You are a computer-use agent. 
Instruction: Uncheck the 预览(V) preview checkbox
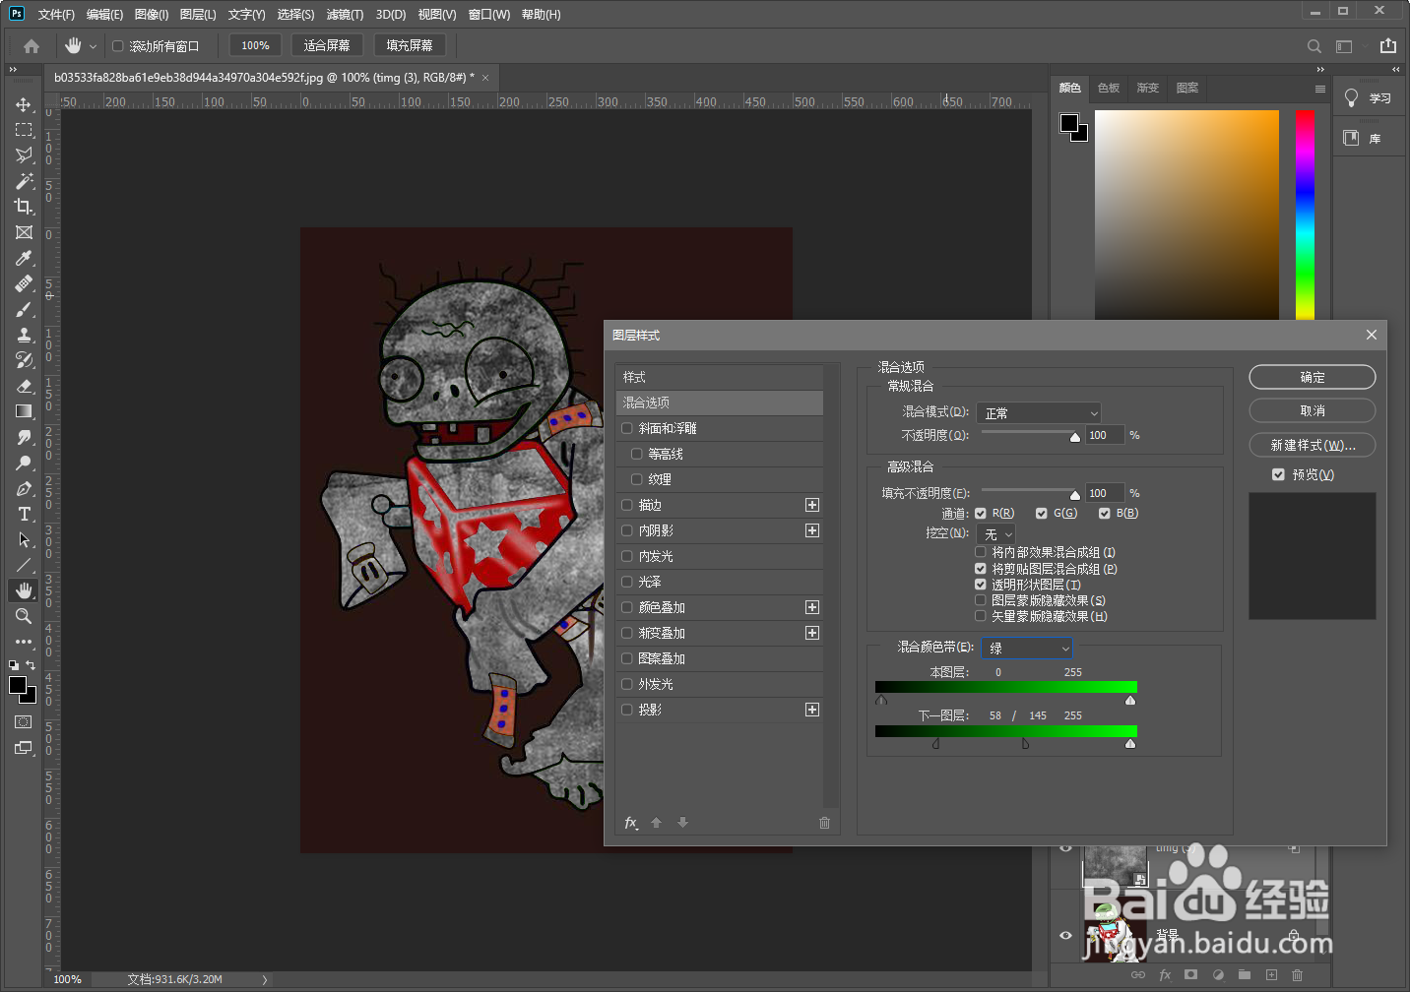click(1278, 474)
